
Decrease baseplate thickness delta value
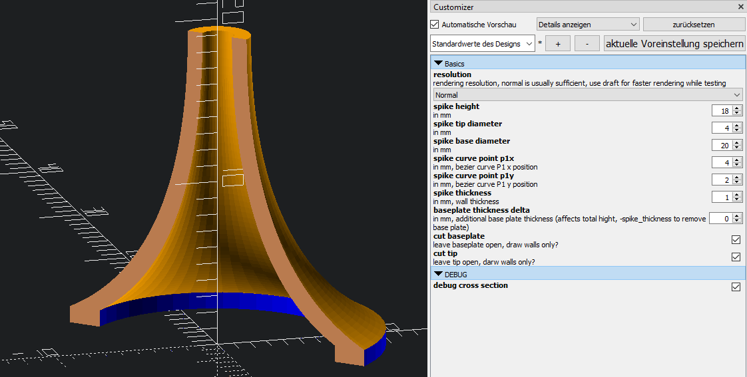[737, 221]
